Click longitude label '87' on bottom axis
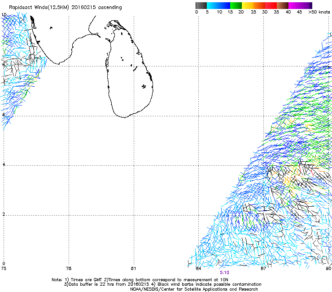Viewport: 332px width, 292px height. coord(263,269)
